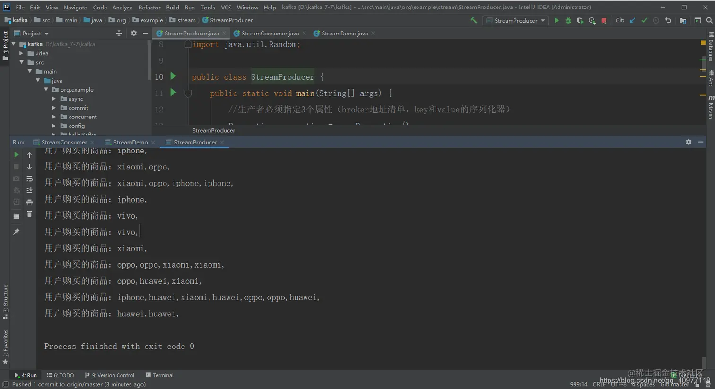
Task: Start debugging with the bug icon
Action: coord(568,20)
